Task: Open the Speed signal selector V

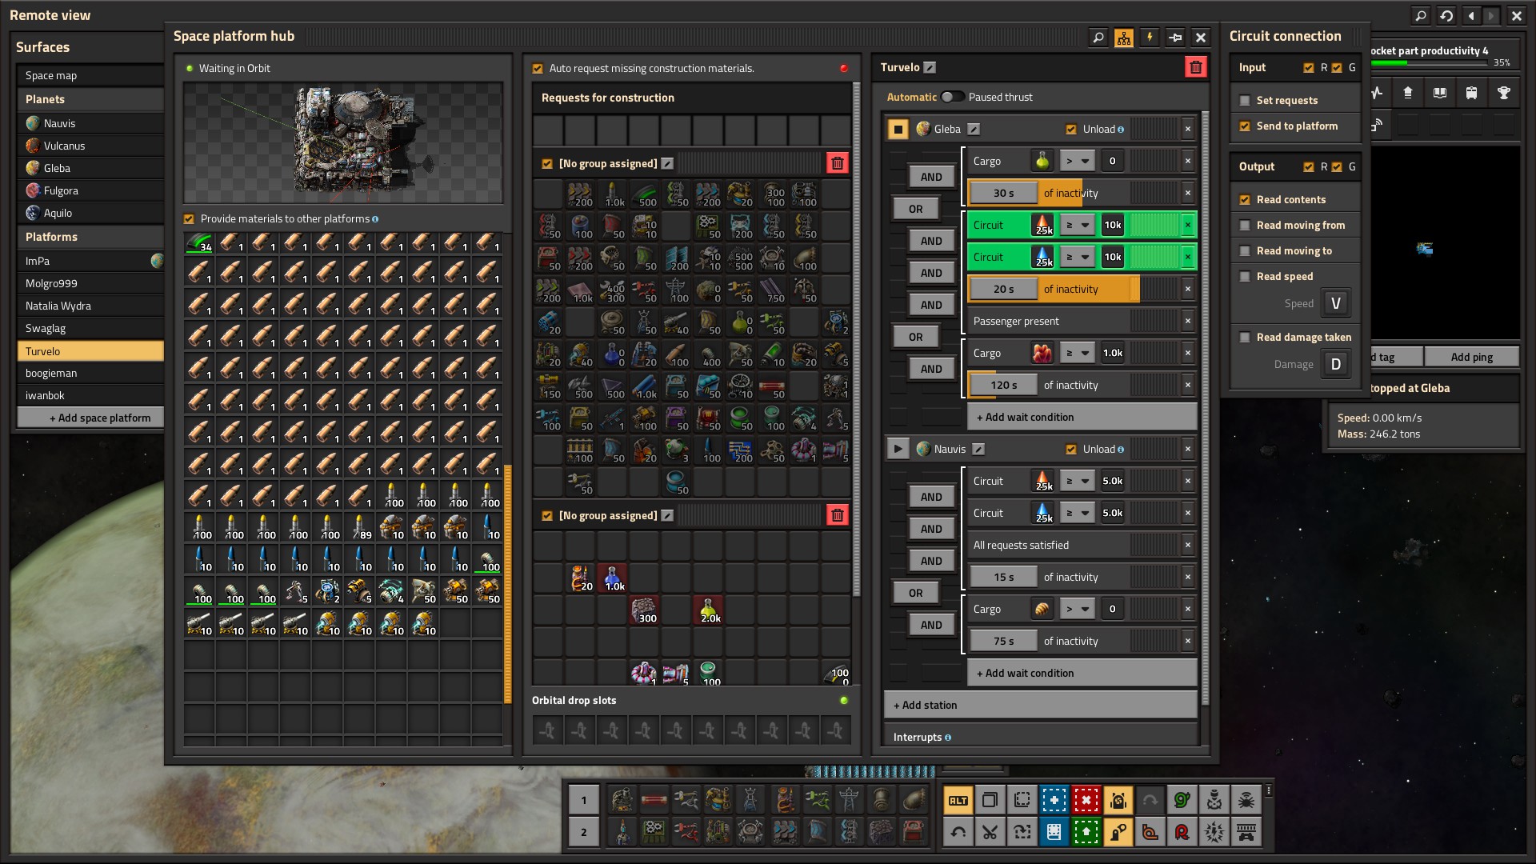Action: tap(1336, 303)
